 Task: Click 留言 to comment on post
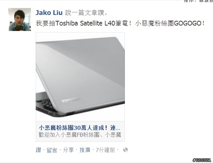tap(52, 150)
